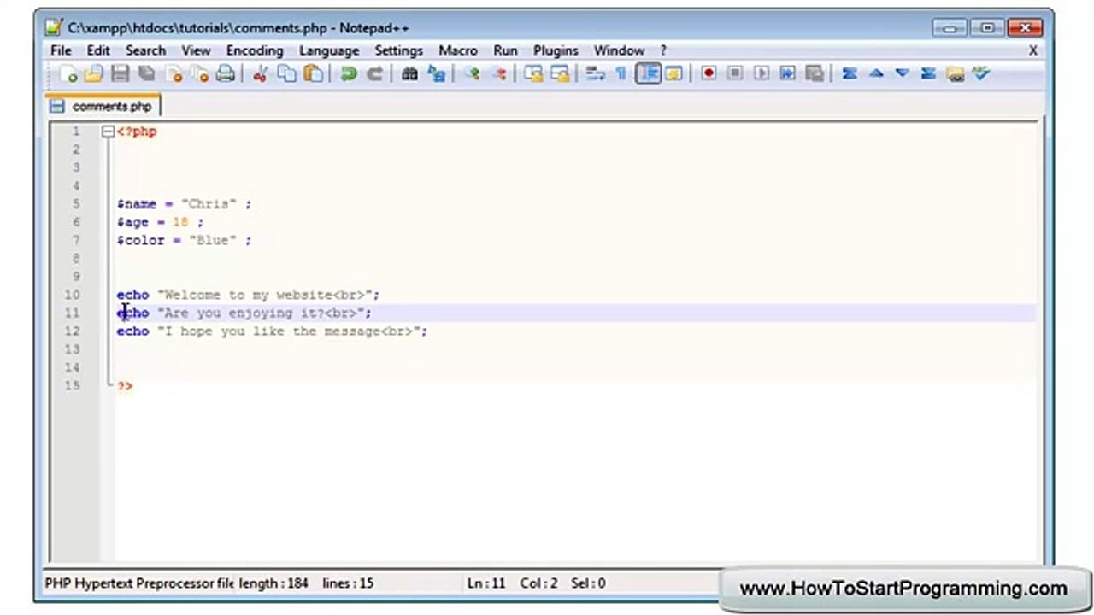
Task: Click the Close file toolbar icon
Action: point(174,74)
